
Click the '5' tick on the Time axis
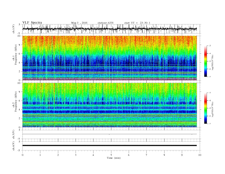(111, 155)
